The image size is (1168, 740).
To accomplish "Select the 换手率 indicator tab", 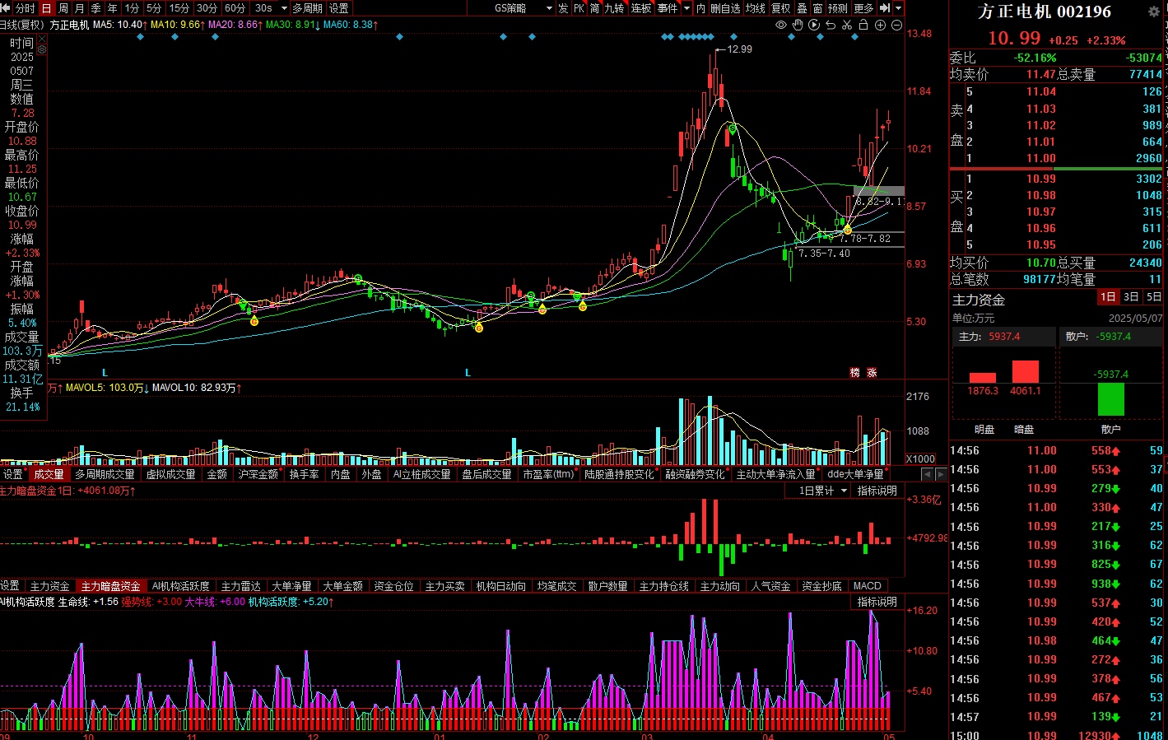I will pos(304,474).
